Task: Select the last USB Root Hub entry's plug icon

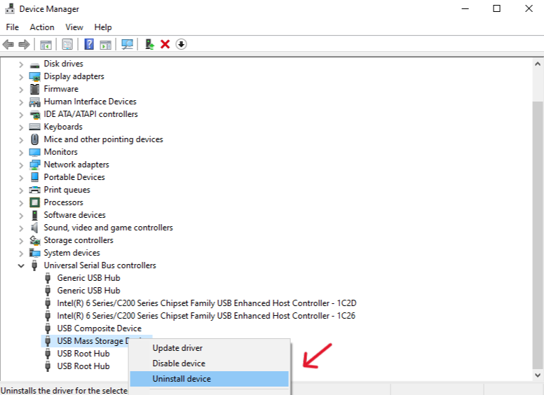Action: click(x=48, y=366)
